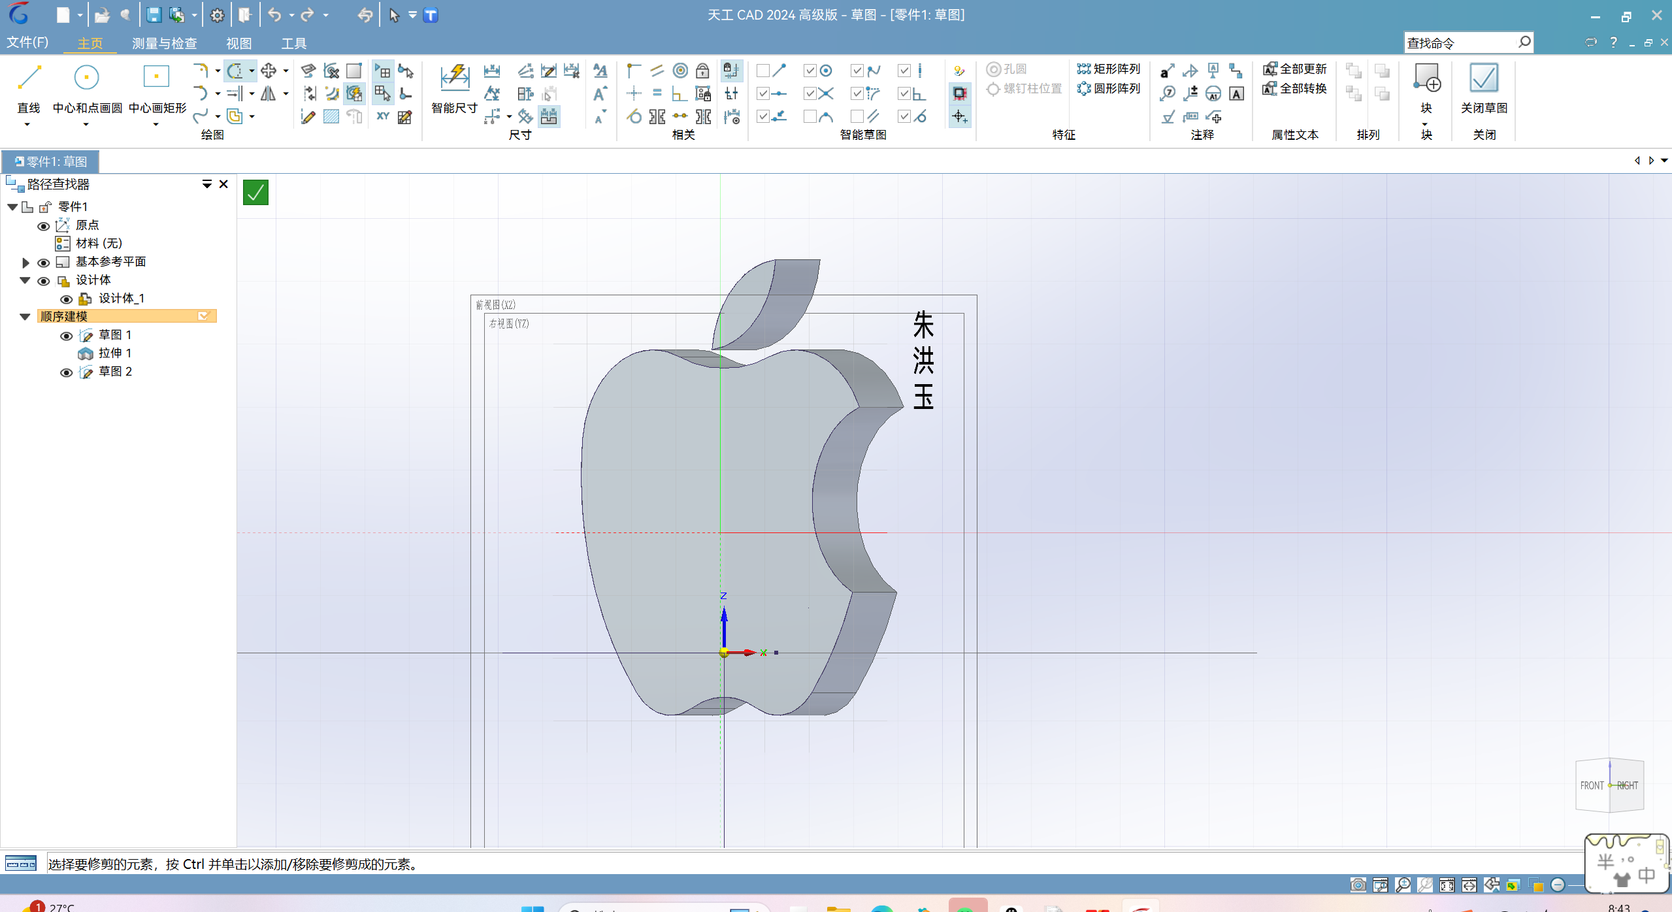Click the trim tool highlighted in draw group
Image resolution: width=1672 pixels, height=912 pixels.
235,71
